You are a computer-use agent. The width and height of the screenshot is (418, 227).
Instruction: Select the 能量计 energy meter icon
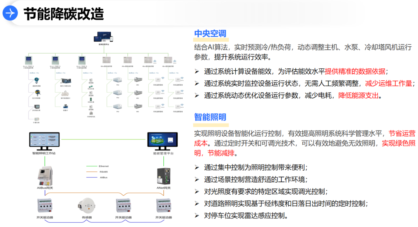[66, 107]
